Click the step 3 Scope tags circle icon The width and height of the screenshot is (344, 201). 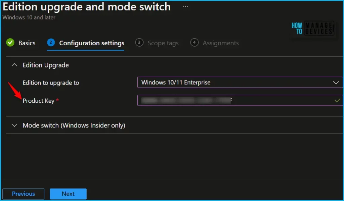[139, 43]
